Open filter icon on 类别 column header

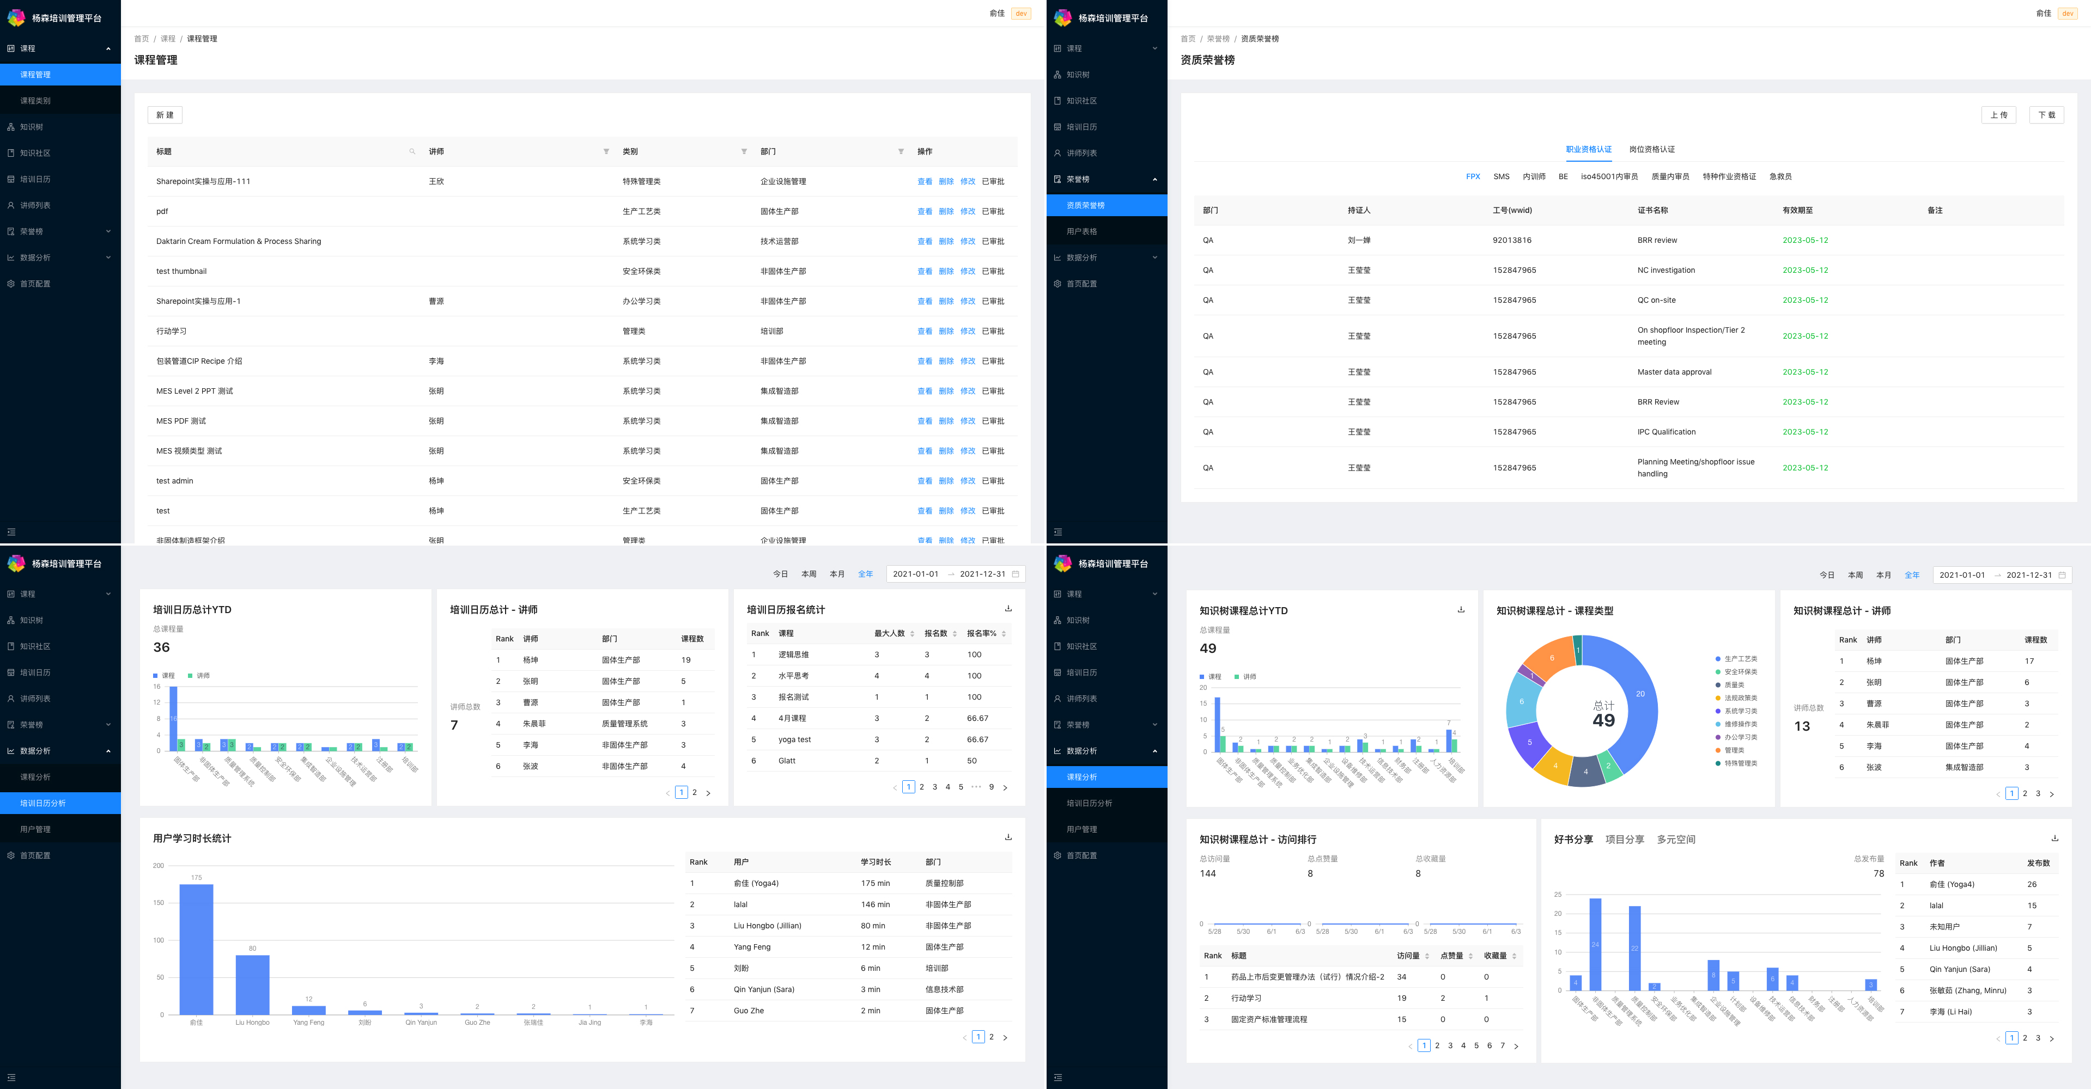coord(744,152)
